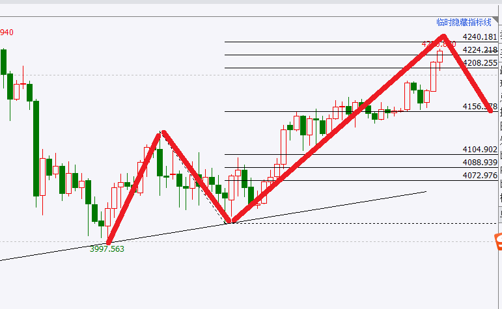Select the black dashed horizontal line
Screen dimensions: 502x309
click(x=363, y=223)
